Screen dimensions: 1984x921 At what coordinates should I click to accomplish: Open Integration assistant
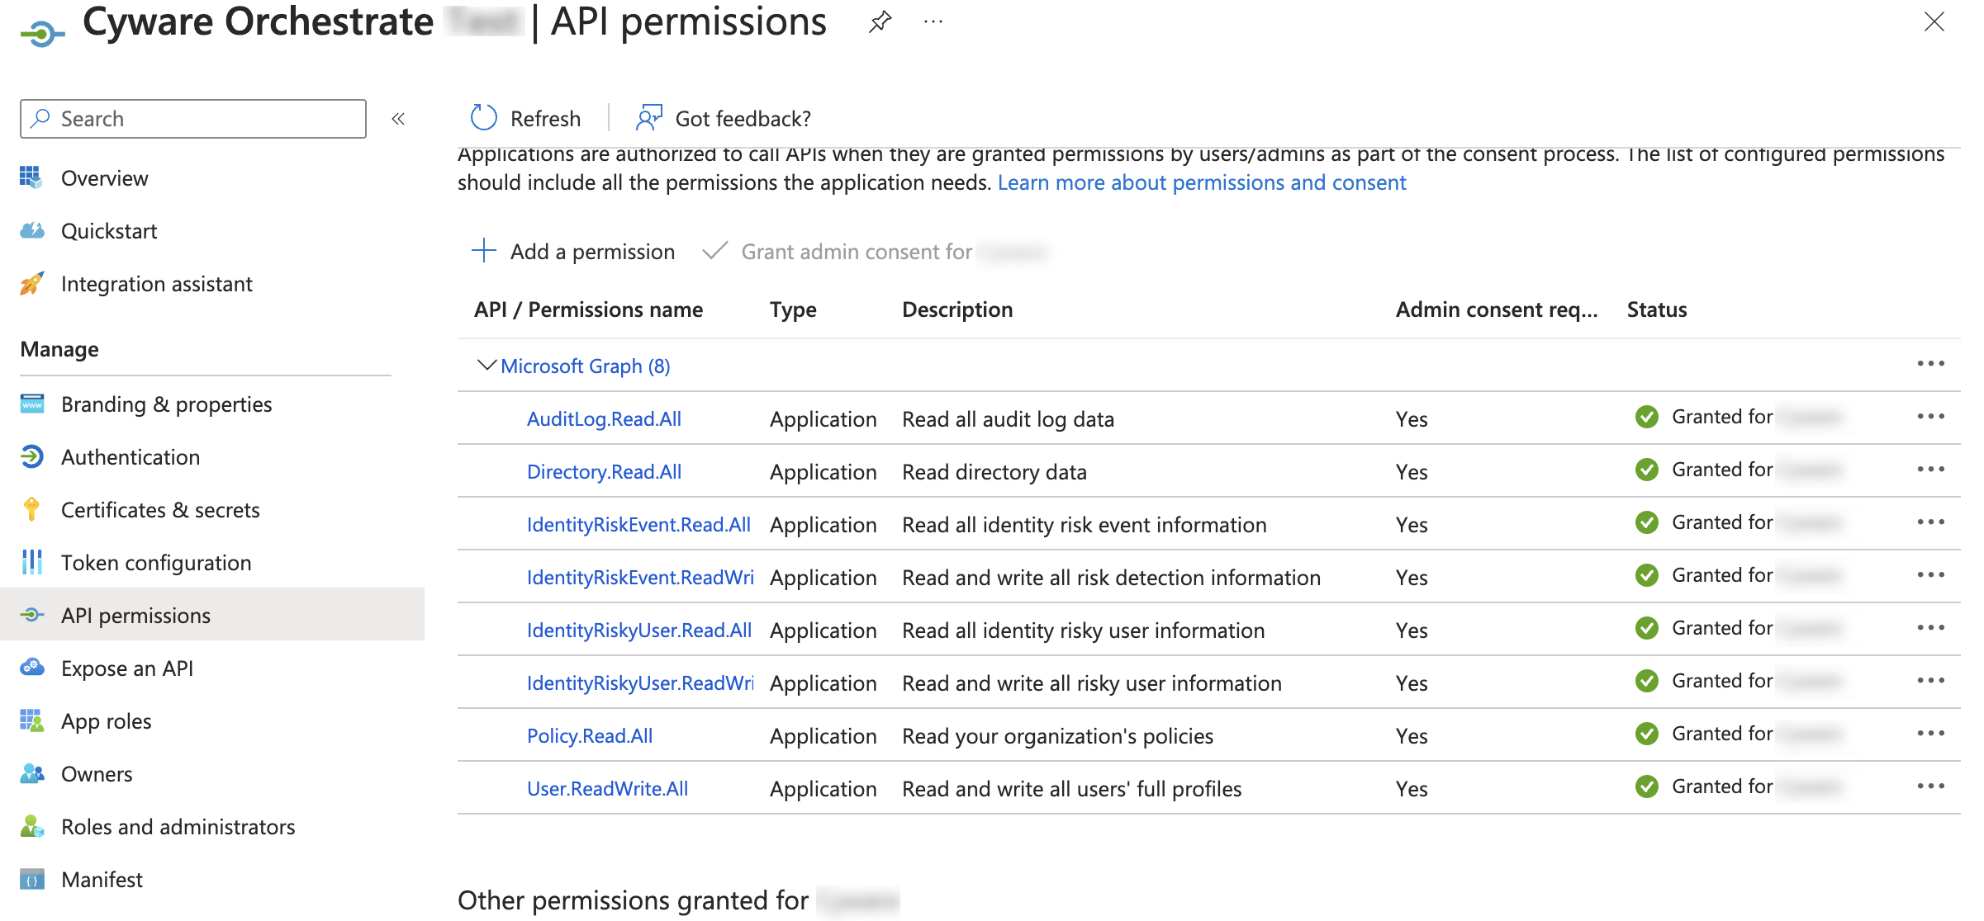157,284
